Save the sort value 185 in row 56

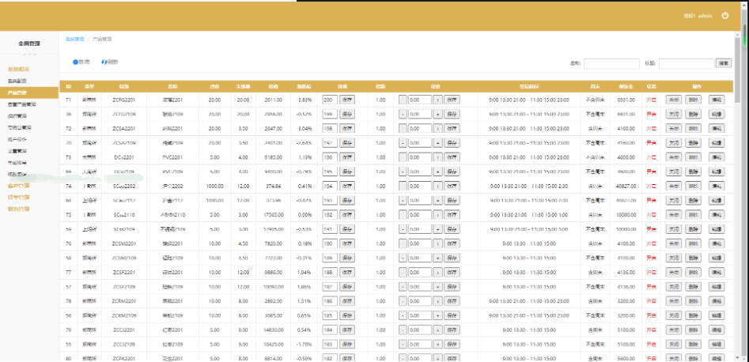click(347, 315)
